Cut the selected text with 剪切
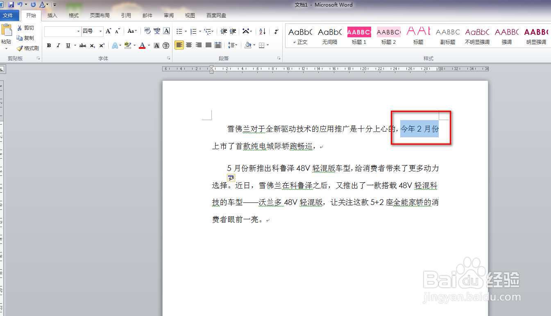Image resolution: width=551 pixels, height=316 pixels. point(25,28)
